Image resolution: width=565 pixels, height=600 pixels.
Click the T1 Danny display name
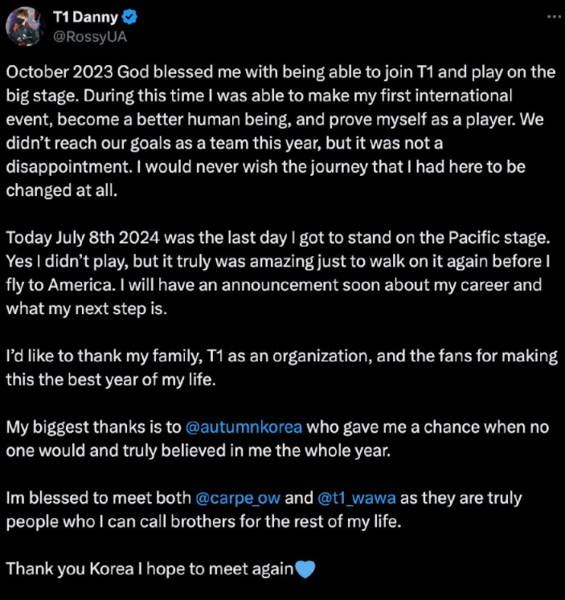point(85,17)
